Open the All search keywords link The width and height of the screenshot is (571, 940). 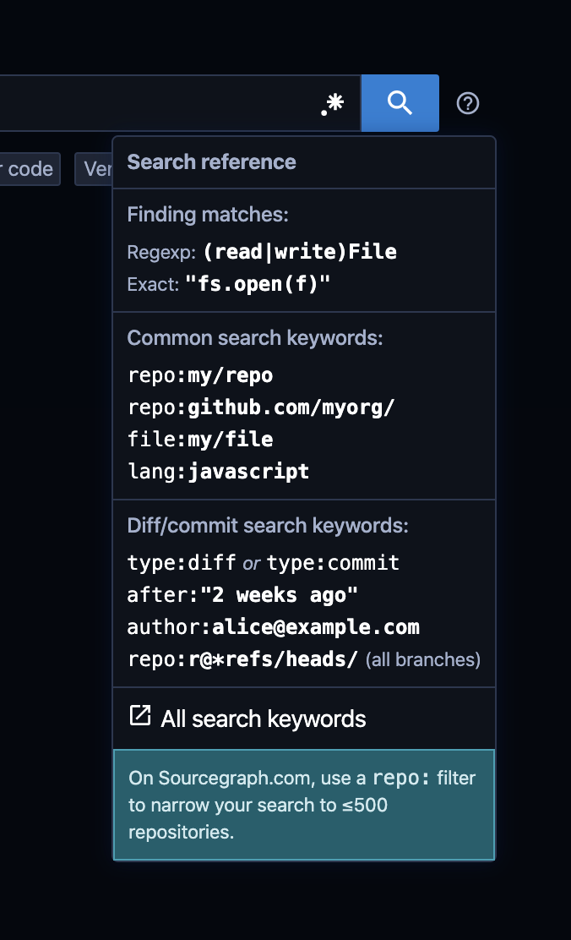point(263,719)
